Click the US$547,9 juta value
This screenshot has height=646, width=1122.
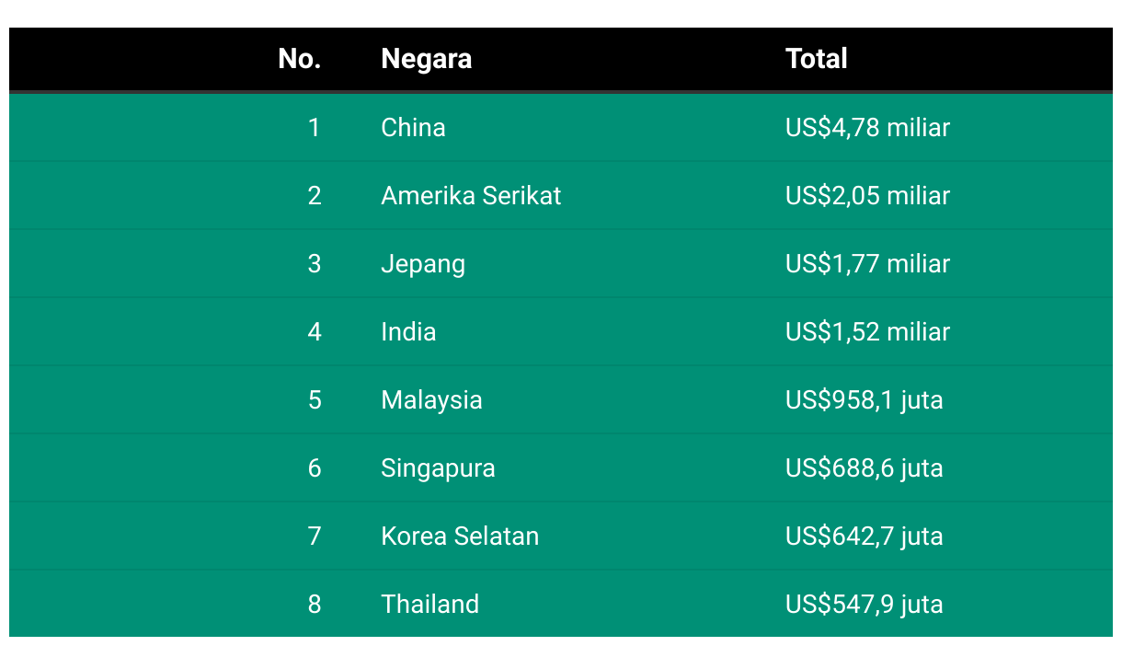[x=864, y=604]
